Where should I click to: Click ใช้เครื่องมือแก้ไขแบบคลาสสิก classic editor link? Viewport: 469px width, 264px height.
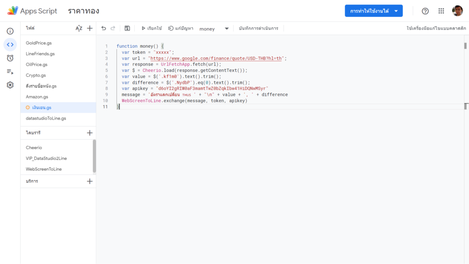click(436, 28)
